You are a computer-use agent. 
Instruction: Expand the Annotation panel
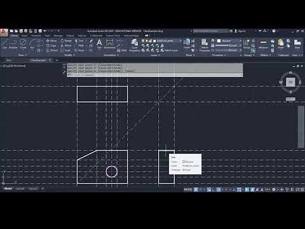point(111,55)
